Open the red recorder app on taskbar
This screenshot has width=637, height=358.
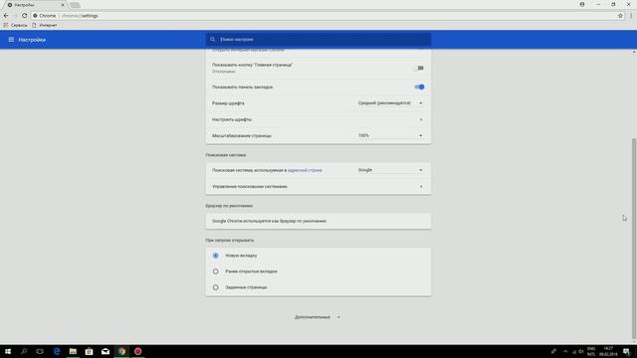point(137,351)
